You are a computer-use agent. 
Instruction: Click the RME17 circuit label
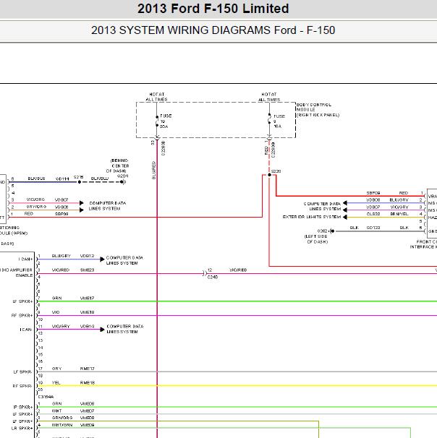pos(87,369)
